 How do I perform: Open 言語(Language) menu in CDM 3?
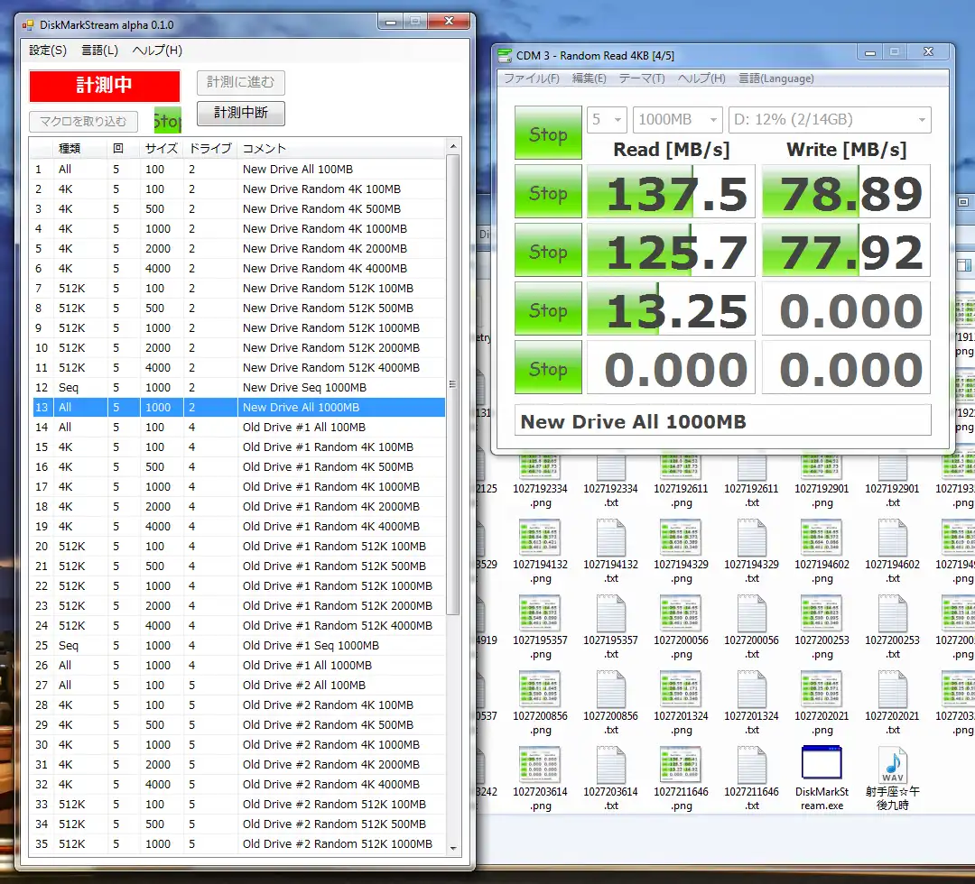(x=776, y=78)
